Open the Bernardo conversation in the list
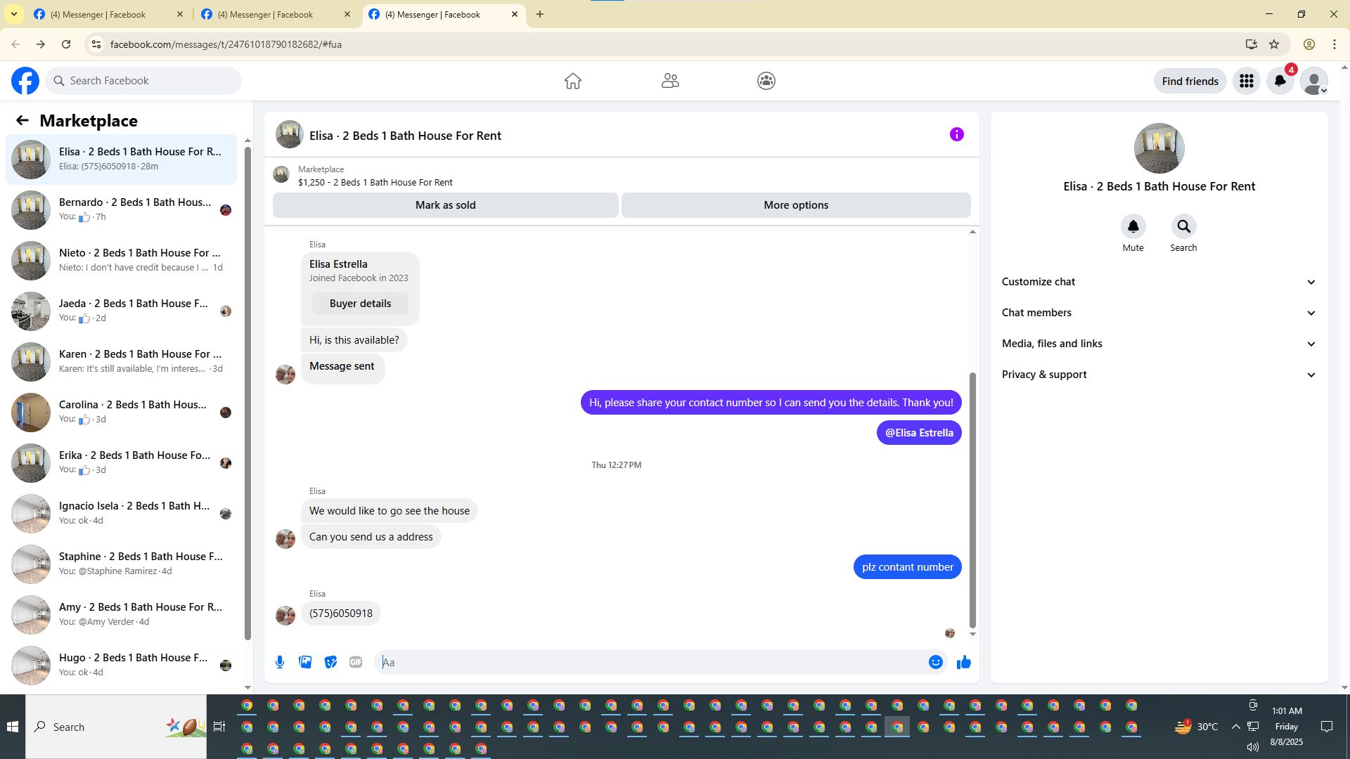This screenshot has width=1350, height=759. pyautogui.click(x=134, y=209)
